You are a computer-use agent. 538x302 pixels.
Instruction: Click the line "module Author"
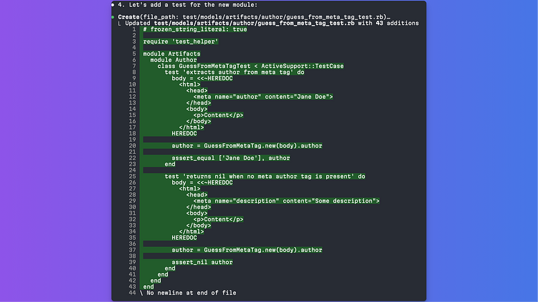pos(174,60)
